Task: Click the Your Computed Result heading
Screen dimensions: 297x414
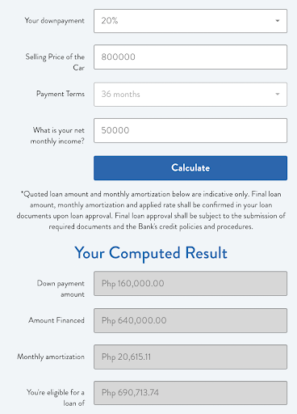Action: click(x=151, y=253)
